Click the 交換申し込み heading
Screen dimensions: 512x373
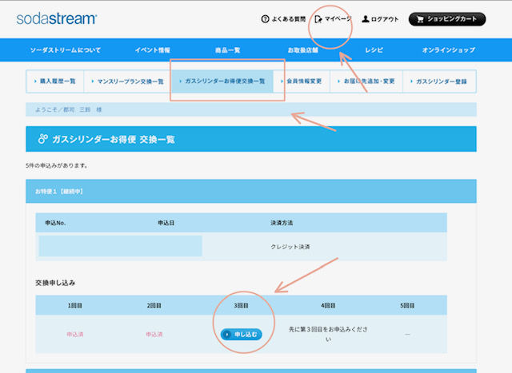[x=55, y=283]
